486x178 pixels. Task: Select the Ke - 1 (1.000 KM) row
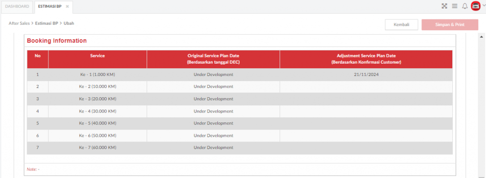pos(240,75)
